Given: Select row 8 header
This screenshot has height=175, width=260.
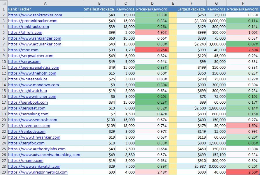Looking at the screenshot, I should point(4,50).
